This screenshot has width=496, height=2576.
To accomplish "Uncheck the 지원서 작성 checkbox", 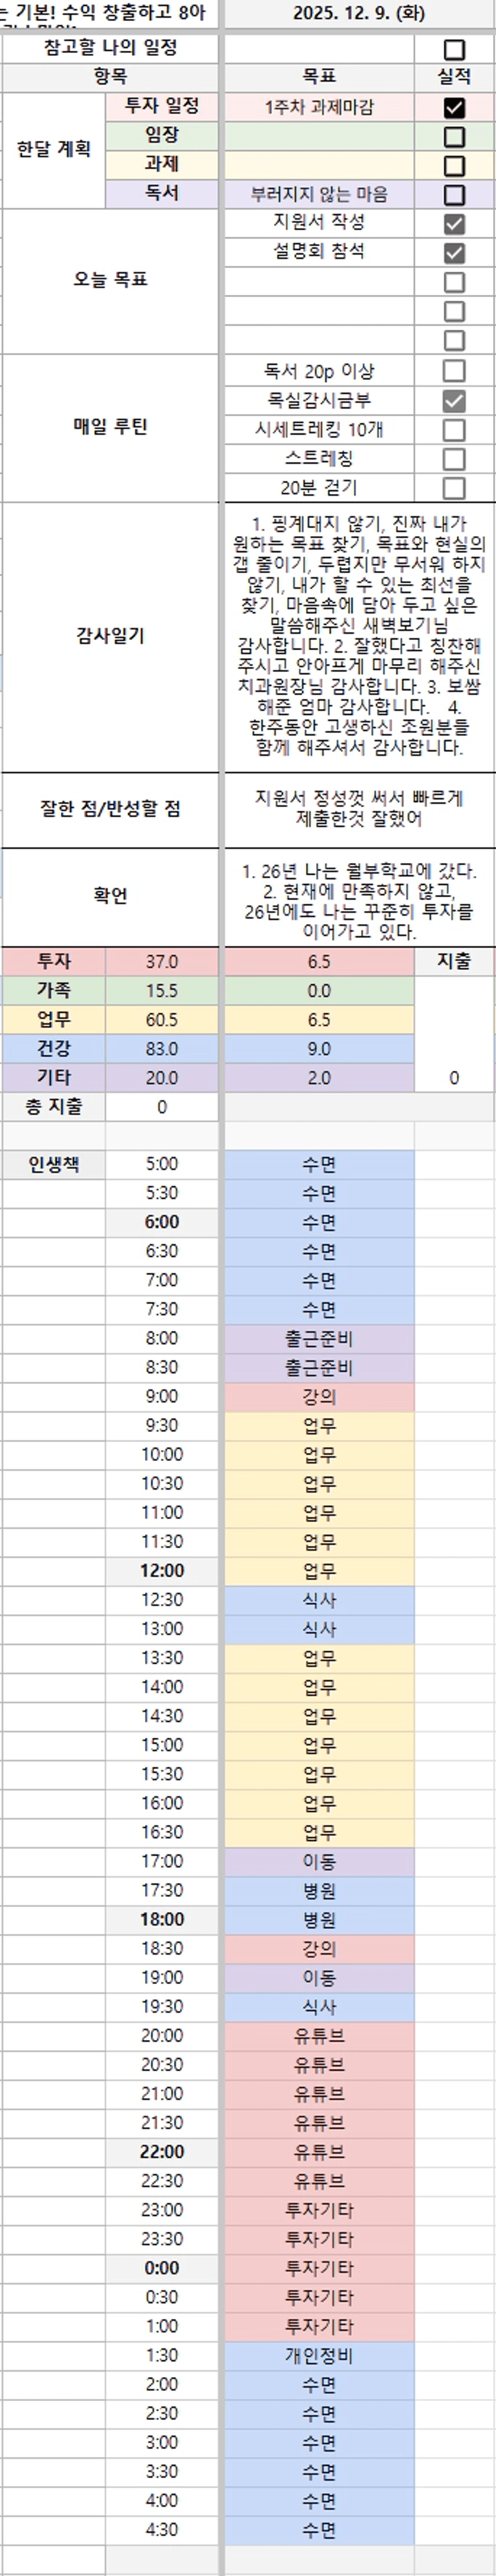I will 454,223.
